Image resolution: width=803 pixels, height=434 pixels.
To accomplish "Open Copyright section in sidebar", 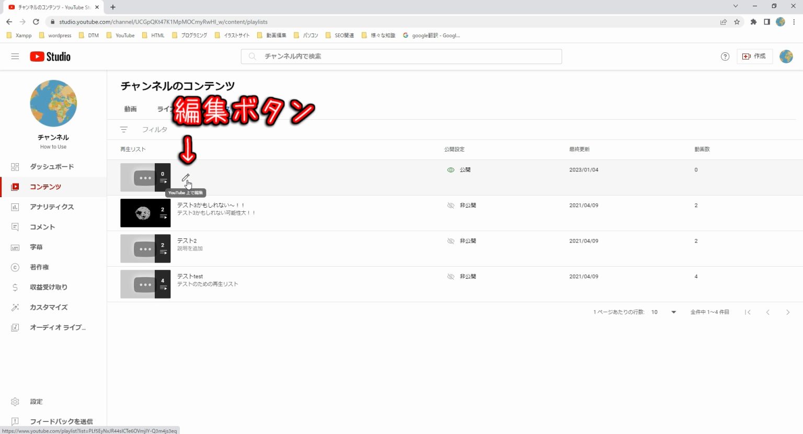I will (39, 267).
